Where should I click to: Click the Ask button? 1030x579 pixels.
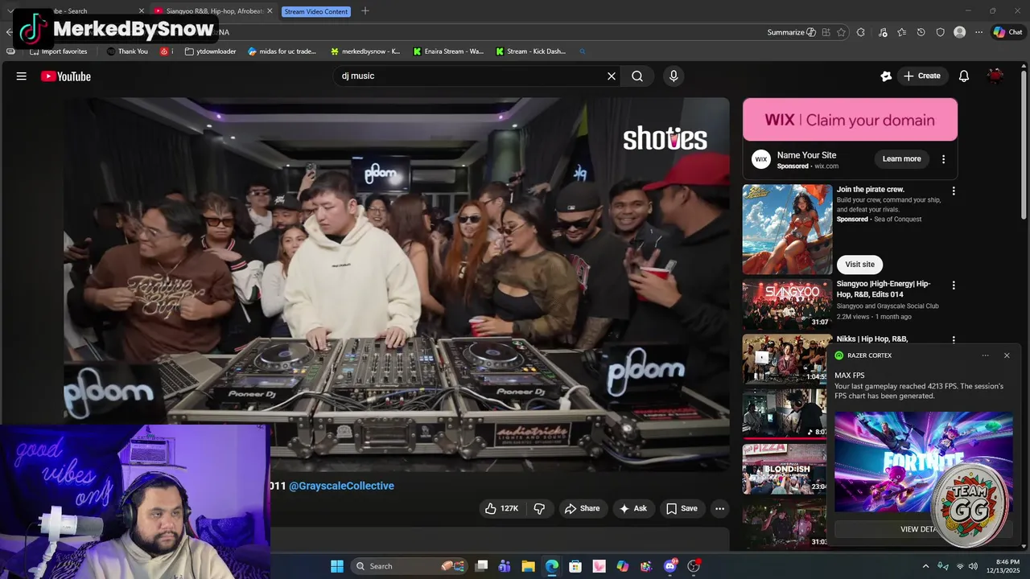coord(632,508)
